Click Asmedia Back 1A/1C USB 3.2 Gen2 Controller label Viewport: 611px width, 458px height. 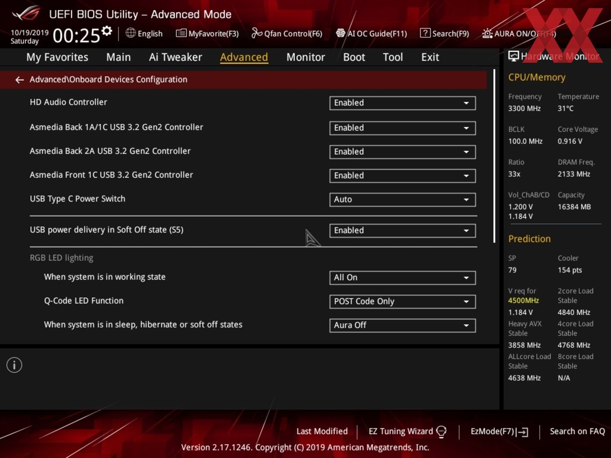[x=116, y=128]
